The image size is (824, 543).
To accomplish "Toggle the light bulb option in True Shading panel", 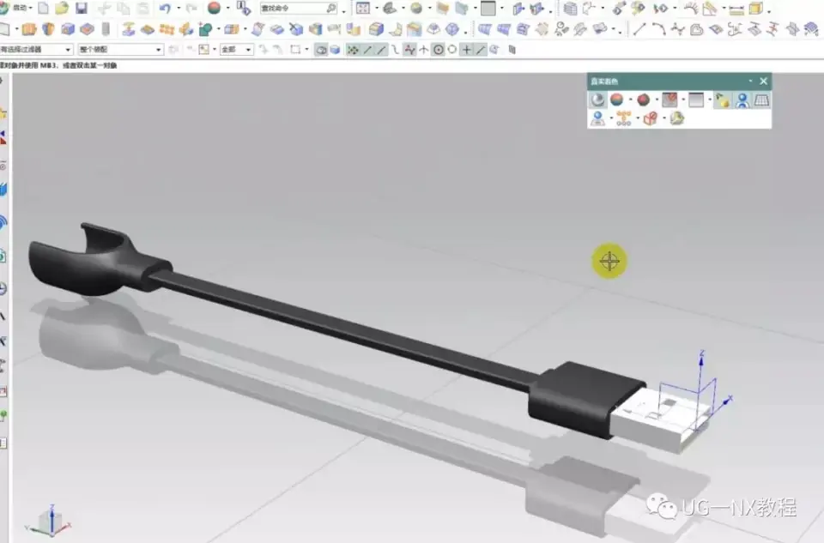I will [x=722, y=100].
